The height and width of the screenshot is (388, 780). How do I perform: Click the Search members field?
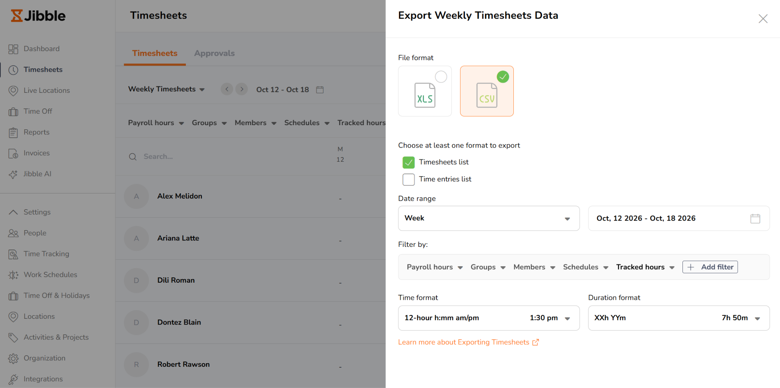click(x=158, y=156)
